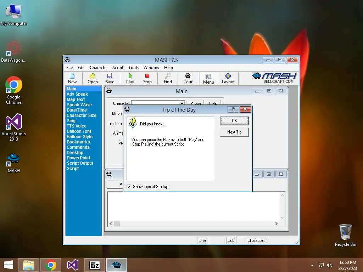Click the script vertical scrollbar up arrow

pos(282,195)
